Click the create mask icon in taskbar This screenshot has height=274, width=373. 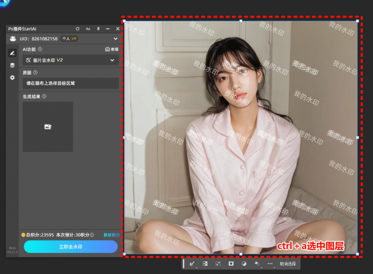(x=231, y=264)
